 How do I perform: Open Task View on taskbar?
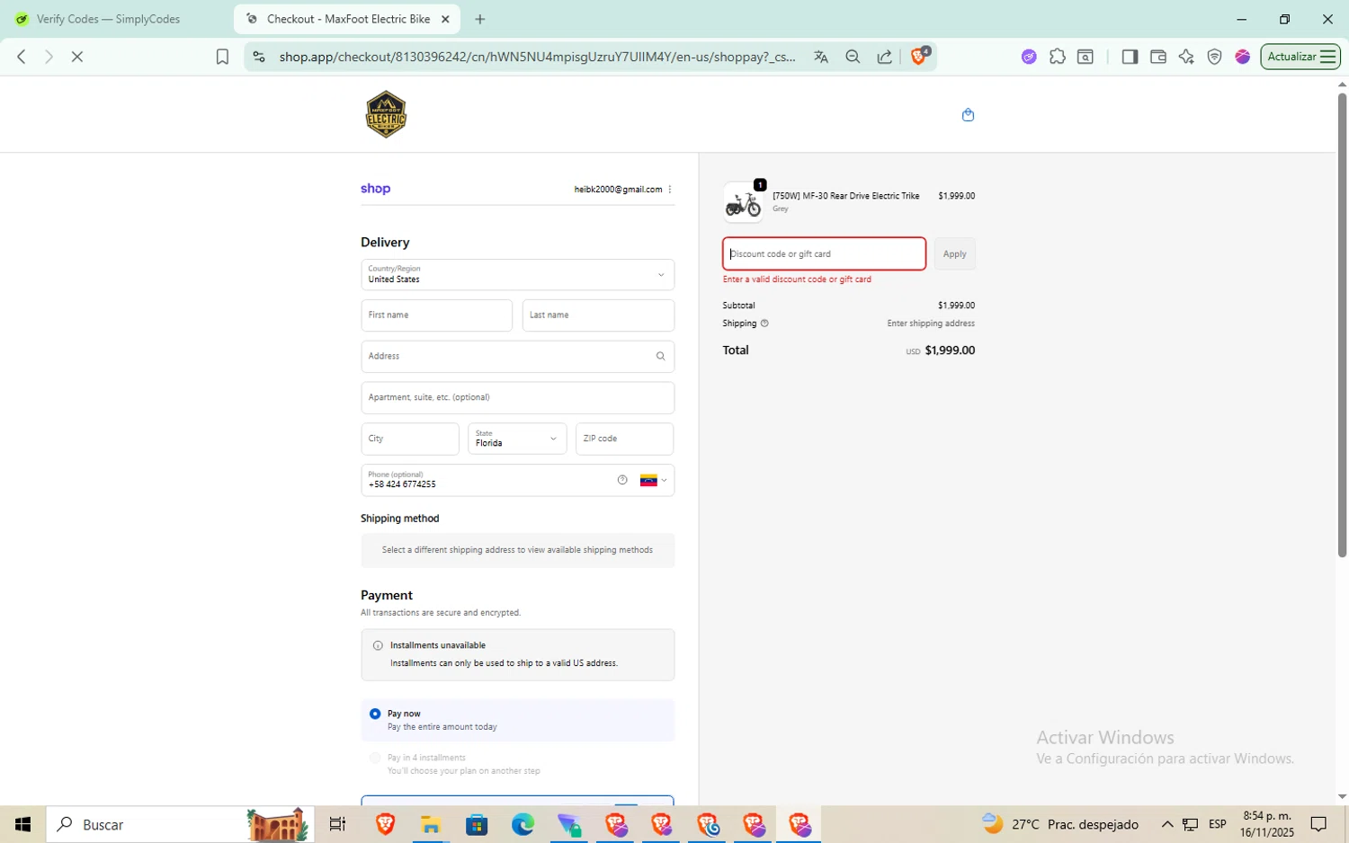(x=337, y=824)
